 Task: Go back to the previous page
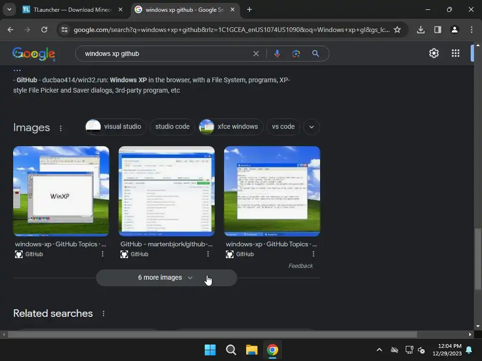(10, 30)
